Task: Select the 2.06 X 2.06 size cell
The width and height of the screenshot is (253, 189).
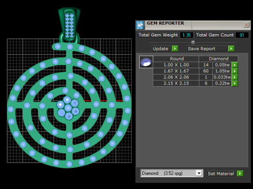Action: (x=176, y=77)
